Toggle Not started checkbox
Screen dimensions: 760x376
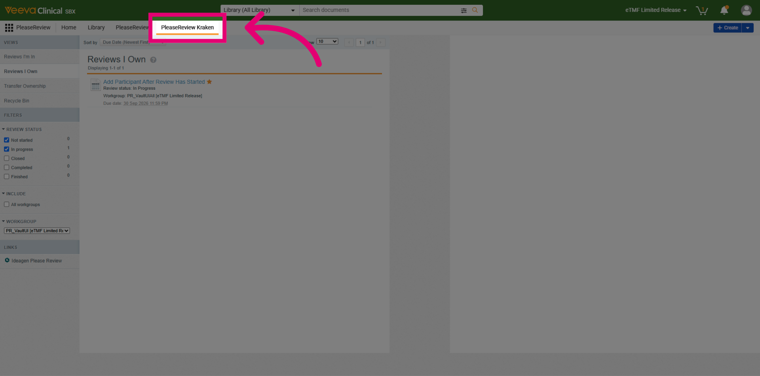pos(7,140)
